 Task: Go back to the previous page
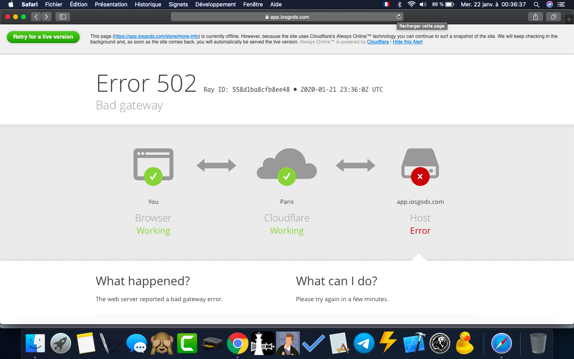point(36,17)
